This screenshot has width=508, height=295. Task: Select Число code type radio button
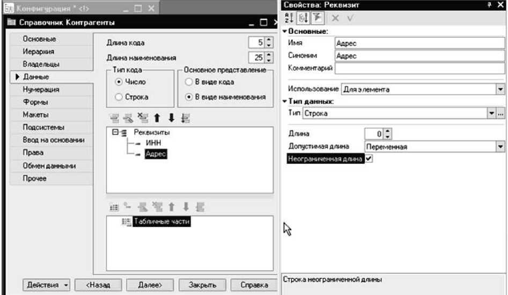click(x=119, y=82)
